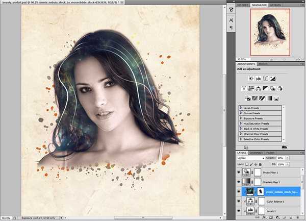306x221 pixels.
Task: Create a new layer icon
Action: [x=291, y=217]
